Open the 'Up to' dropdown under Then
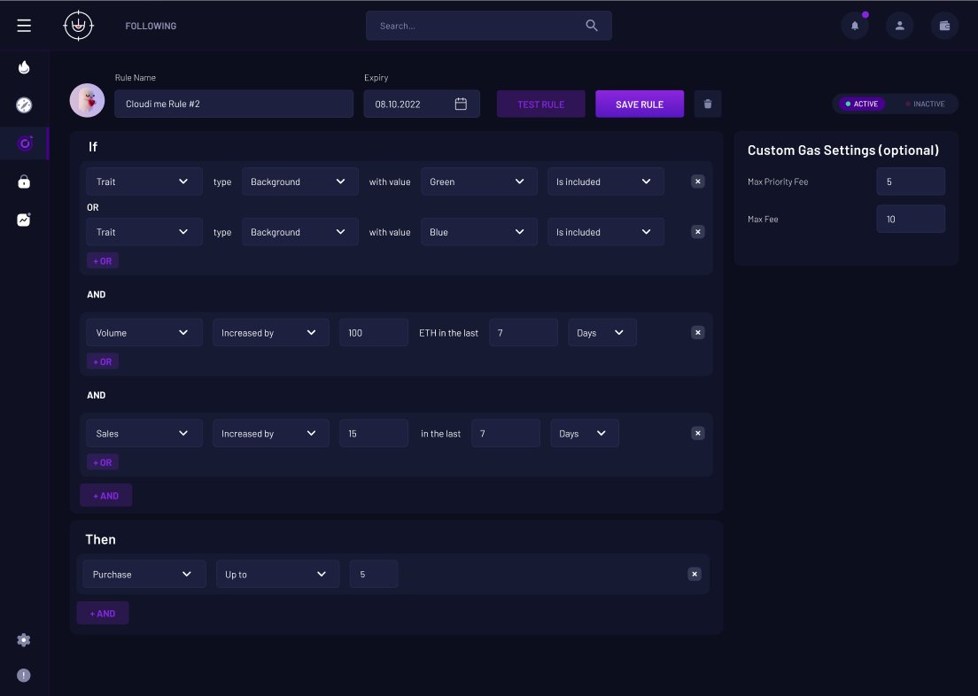 point(277,574)
